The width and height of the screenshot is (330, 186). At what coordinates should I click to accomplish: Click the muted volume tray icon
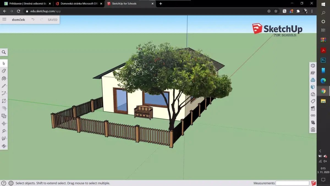325,161
